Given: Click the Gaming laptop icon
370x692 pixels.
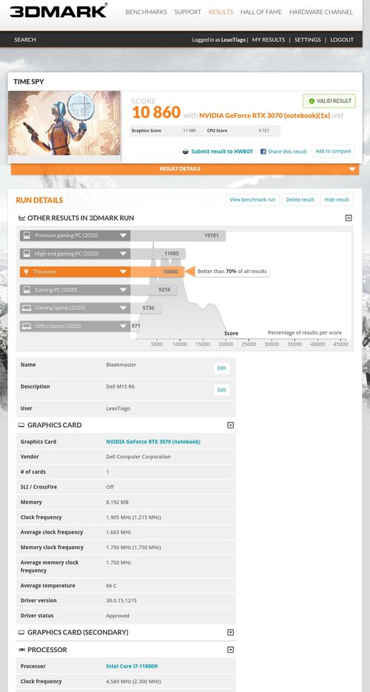Looking at the screenshot, I should pyautogui.click(x=27, y=308).
